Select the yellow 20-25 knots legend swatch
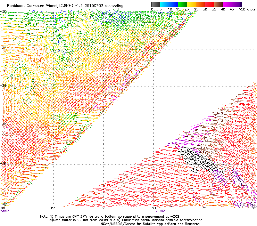257x226 pixels. point(192,4)
